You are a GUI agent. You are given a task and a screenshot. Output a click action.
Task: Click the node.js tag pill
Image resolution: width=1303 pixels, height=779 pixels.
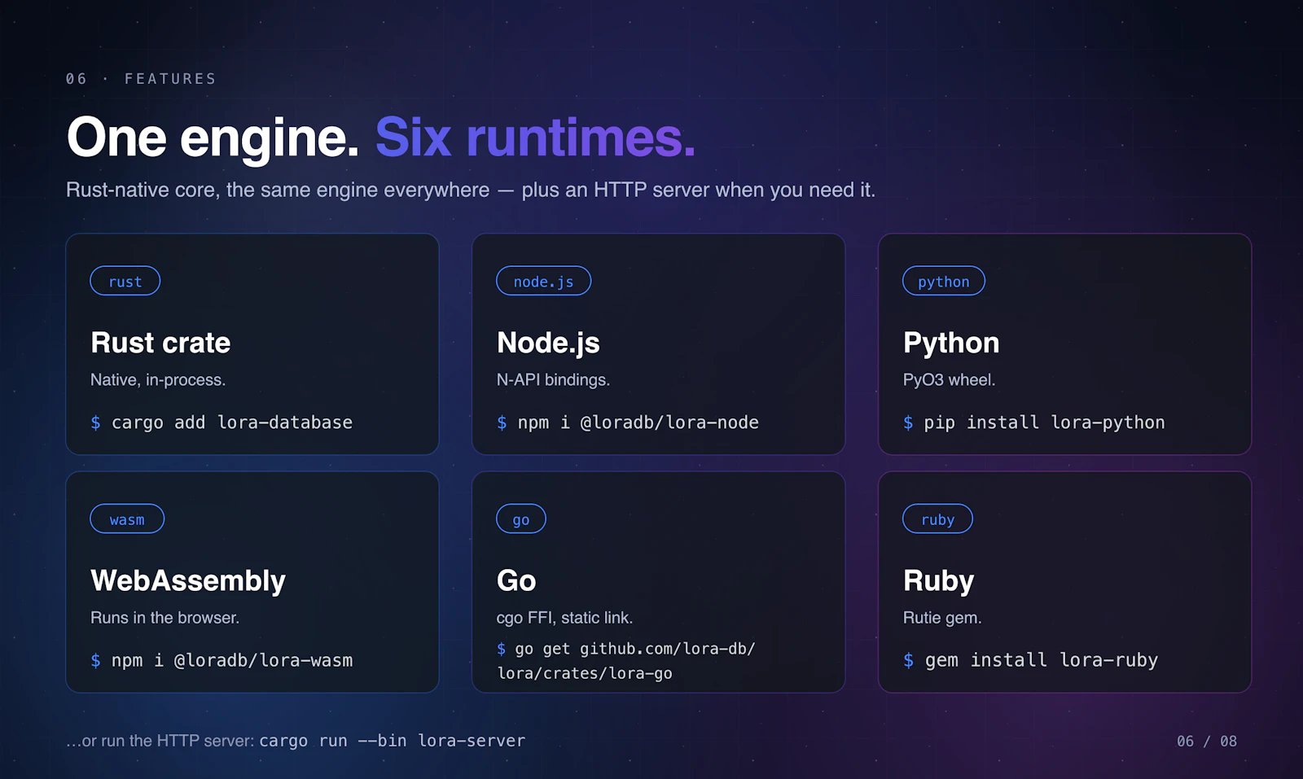point(543,281)
